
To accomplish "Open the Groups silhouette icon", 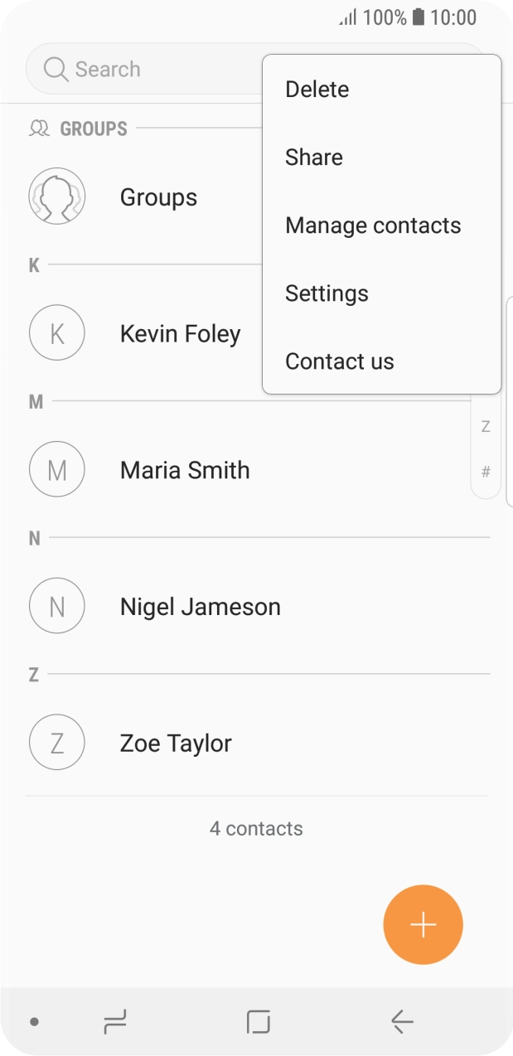I will [56, 196].
